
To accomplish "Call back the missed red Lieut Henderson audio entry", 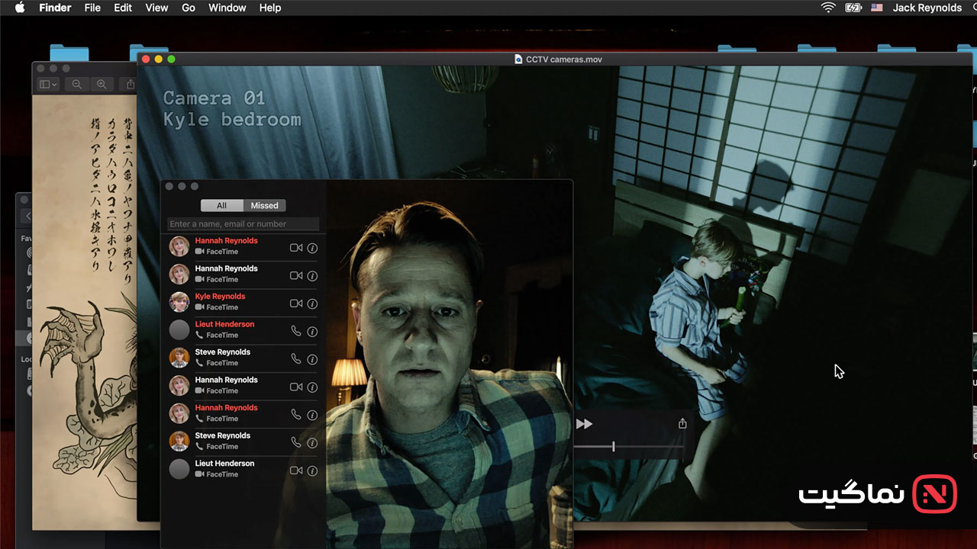I will tap(296, 331).
